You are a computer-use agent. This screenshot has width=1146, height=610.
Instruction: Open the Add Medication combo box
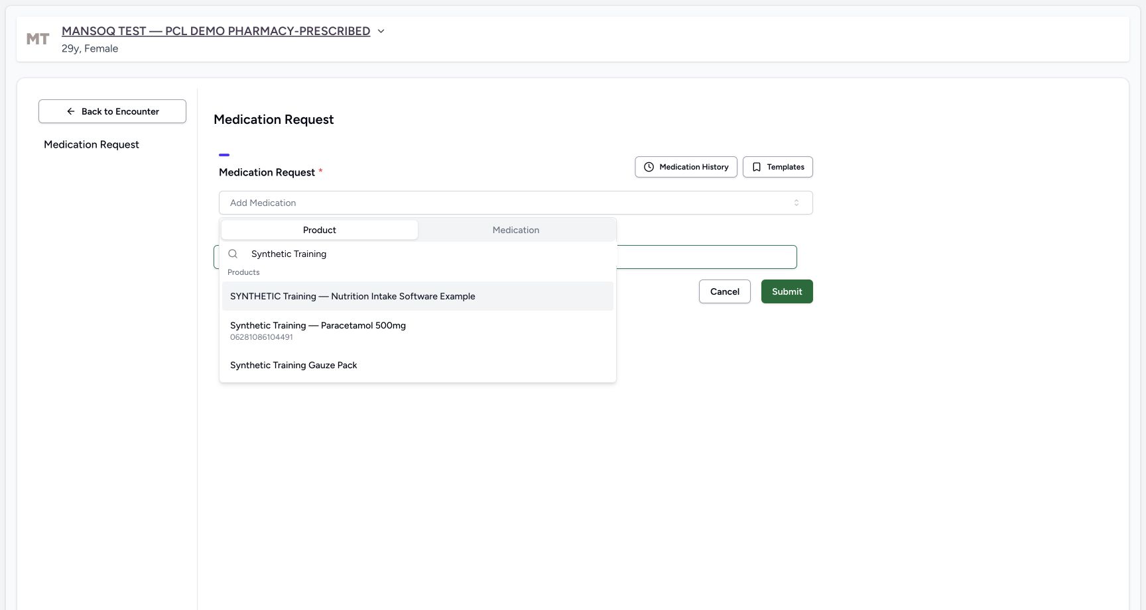[515, 203]
